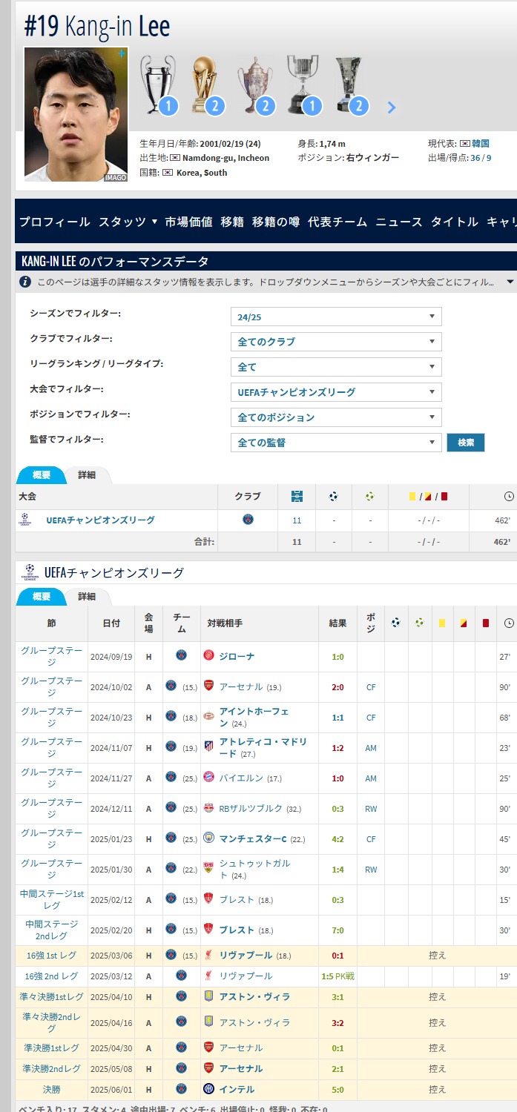Click the Stuttgart club crest
Image resolution: width=517 pixels, height=1112 pixels.
(209, 868)
